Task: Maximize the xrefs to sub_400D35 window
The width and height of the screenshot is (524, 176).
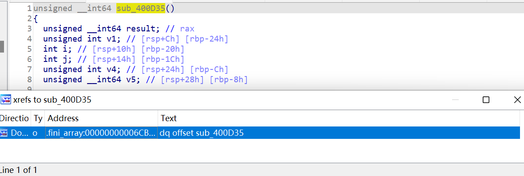Action: click(486, 99)
